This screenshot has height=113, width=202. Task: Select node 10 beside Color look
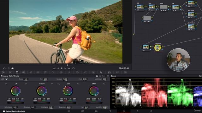tap(146, 48)
